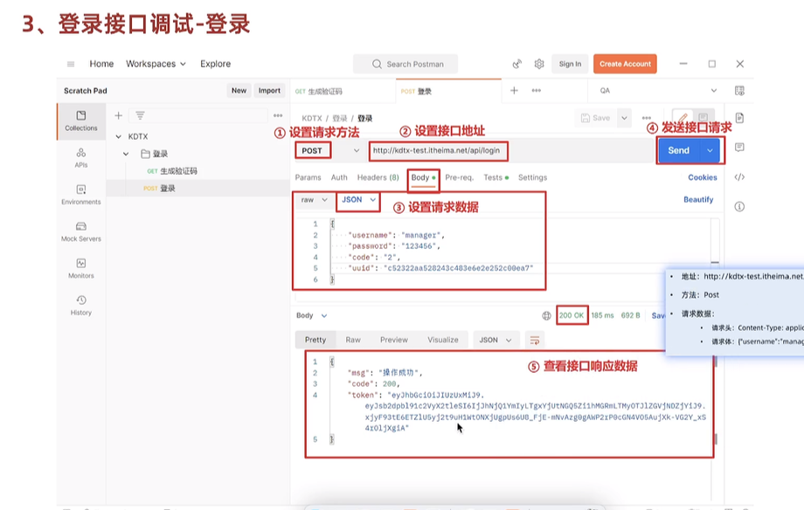Open the response Body section dropdown
804x510 pixels.
pyautogui.click(x=312, y=316)
